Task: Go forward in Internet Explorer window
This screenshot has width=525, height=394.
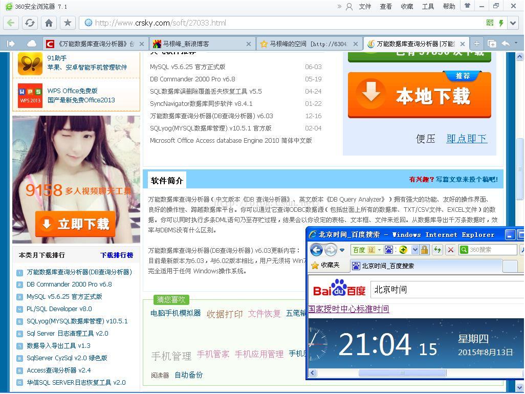Action: coord(331,250)
